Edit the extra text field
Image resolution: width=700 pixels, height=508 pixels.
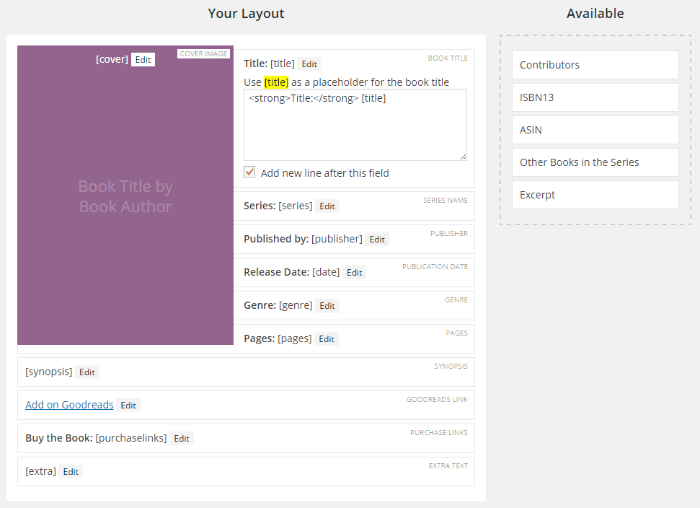(71, 471)
